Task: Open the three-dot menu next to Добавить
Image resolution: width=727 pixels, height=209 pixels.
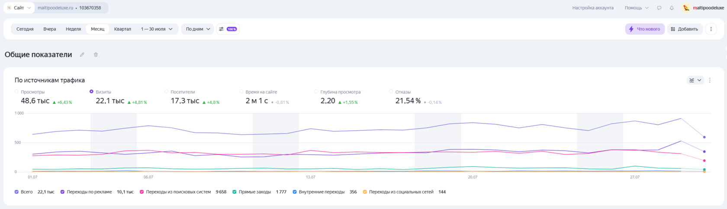Action: pos(711,29)
